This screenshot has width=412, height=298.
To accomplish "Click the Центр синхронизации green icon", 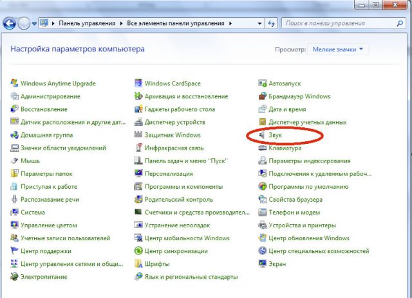I will (138, 251).
